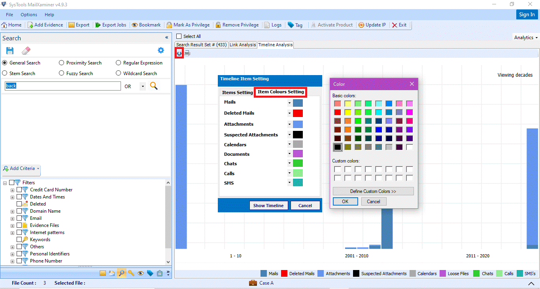
Task: Click OK in the Color dialog
Action: click(345, 202)
